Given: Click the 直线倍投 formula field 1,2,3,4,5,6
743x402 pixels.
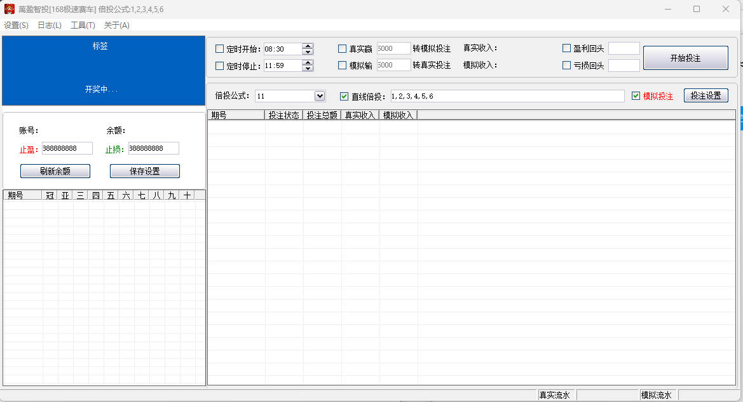Looking at the screenshot, I should [x=507, y=96].
